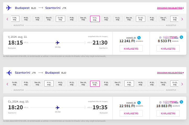This screenshot has width=189, height=125.
Task: Choose return Discount Club 18 883 Ft Kiválasztás
Action: coord(168,113)
